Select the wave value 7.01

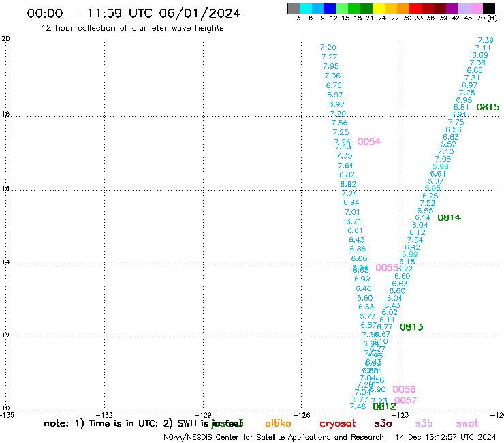(x=352, y=212)
